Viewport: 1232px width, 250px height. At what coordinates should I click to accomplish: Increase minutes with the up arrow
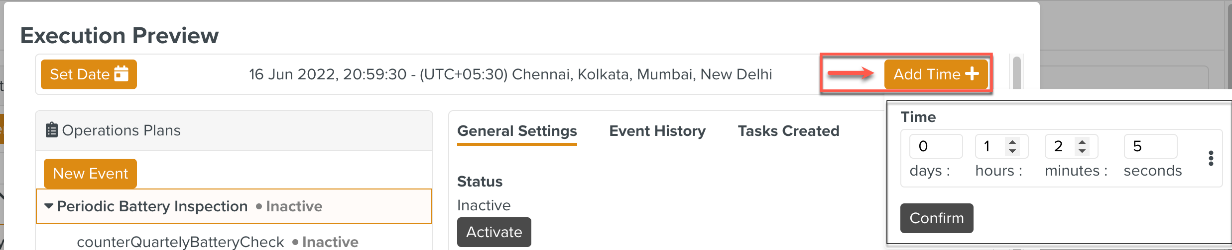(x=1082, y=142)
